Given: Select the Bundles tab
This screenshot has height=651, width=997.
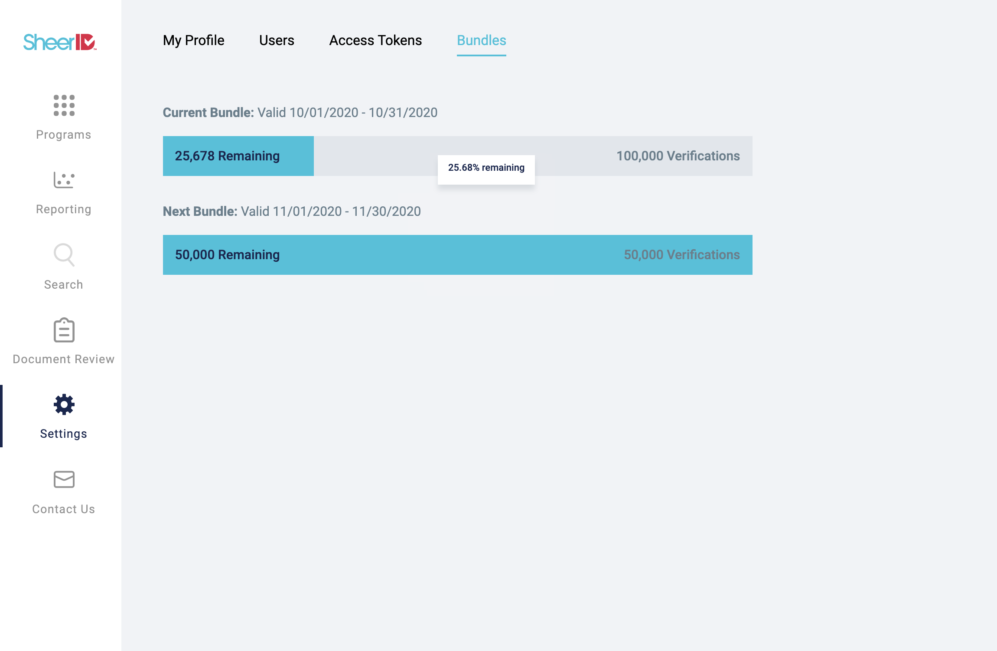Looking at the screenshot, I should (482, 40).
